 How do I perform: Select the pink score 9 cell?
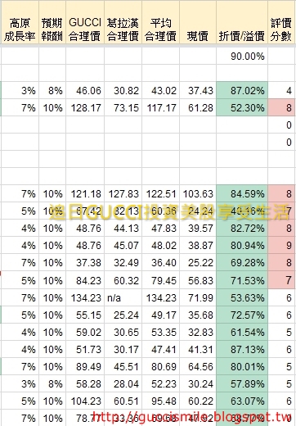(x=281, y=246)
